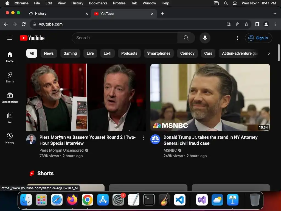Open Firefox from the Dock

point(72,200)
